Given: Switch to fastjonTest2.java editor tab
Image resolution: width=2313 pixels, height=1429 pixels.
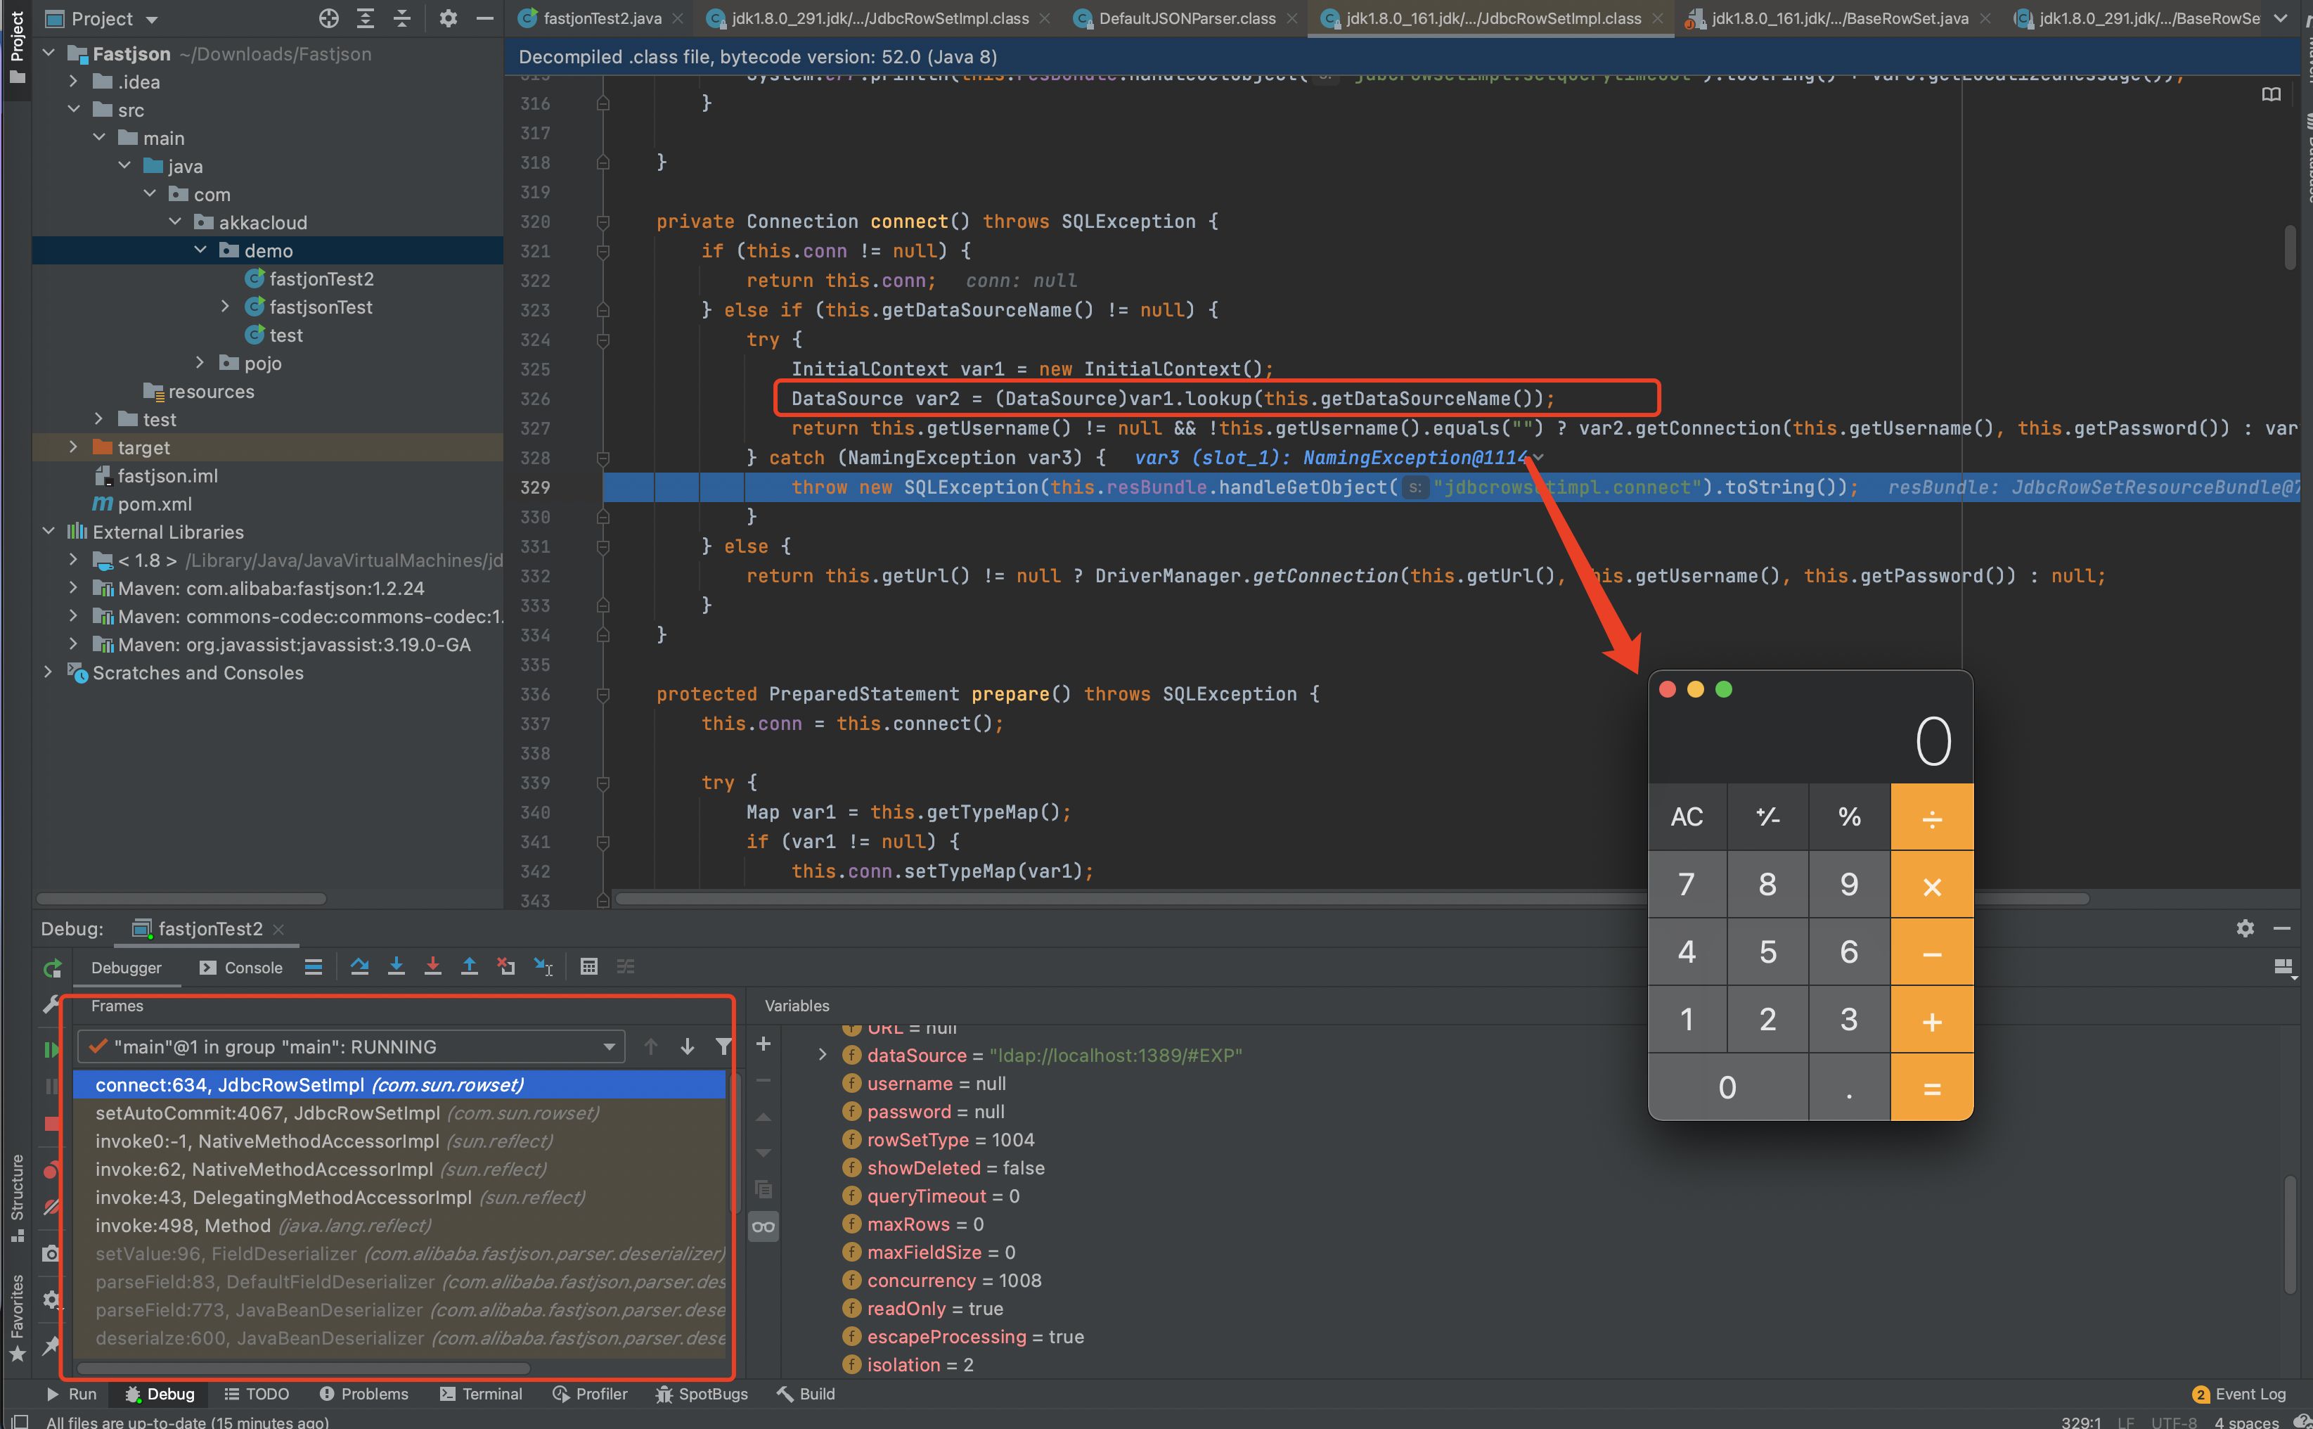Looking at the screenshot, I should (601, 18).
